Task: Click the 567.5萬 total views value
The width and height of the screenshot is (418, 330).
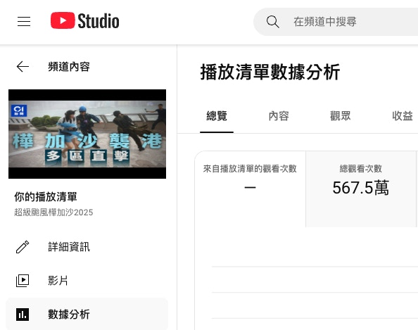Action: 361,188
